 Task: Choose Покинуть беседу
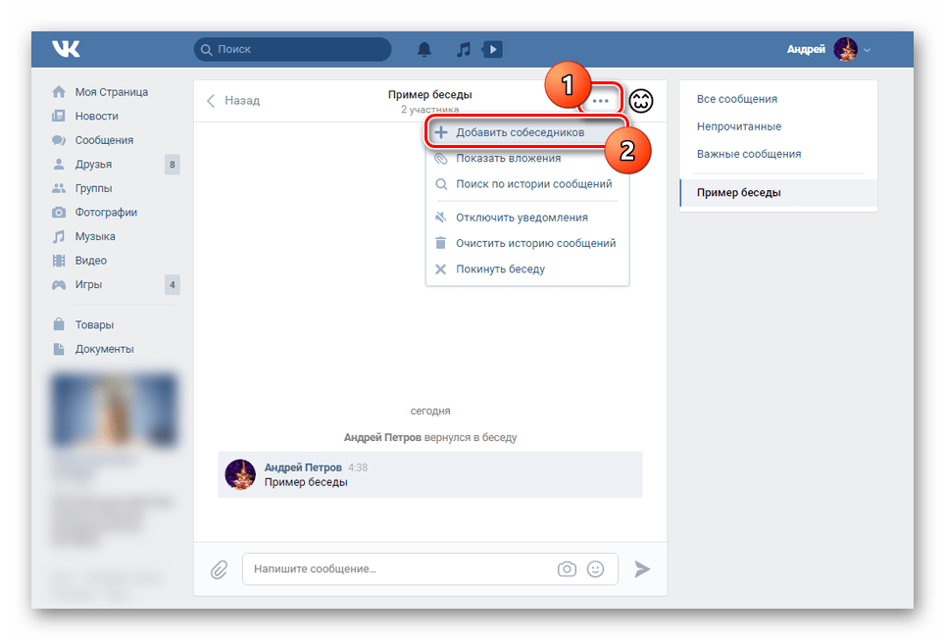coord(527,270)
